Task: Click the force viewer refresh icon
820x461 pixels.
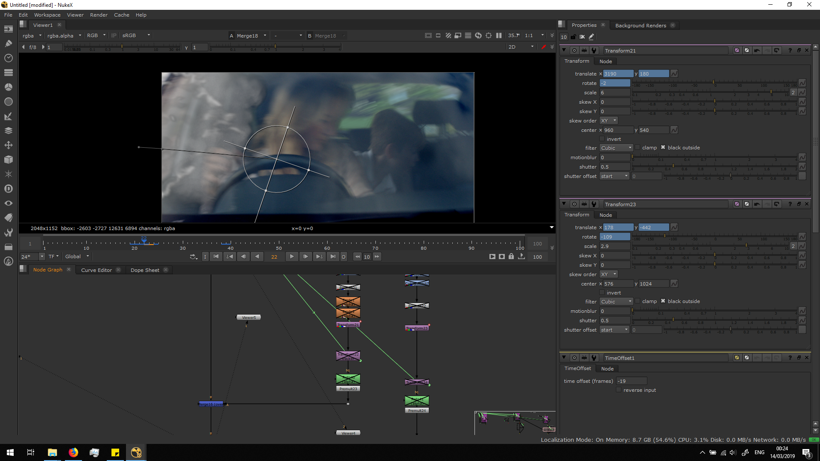Action: click(478, 35)
